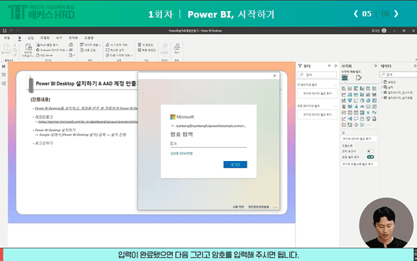Switch to the 보기 ribbon tab

pyautogui.click(x=59, y=38)
